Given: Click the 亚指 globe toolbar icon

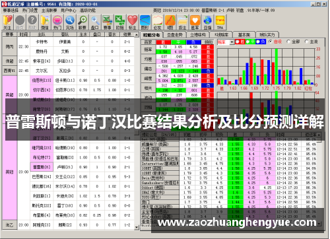Looking at the screenshot, I should (x=208, y=22).
